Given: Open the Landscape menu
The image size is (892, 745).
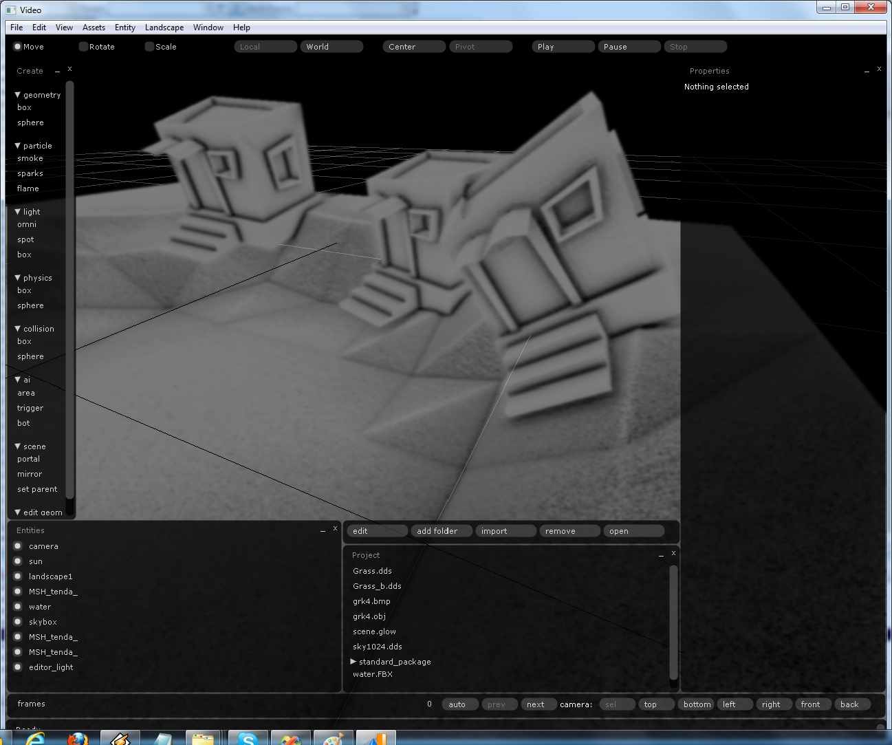Looking at the screenshot, I should click(x=164, y=28).
